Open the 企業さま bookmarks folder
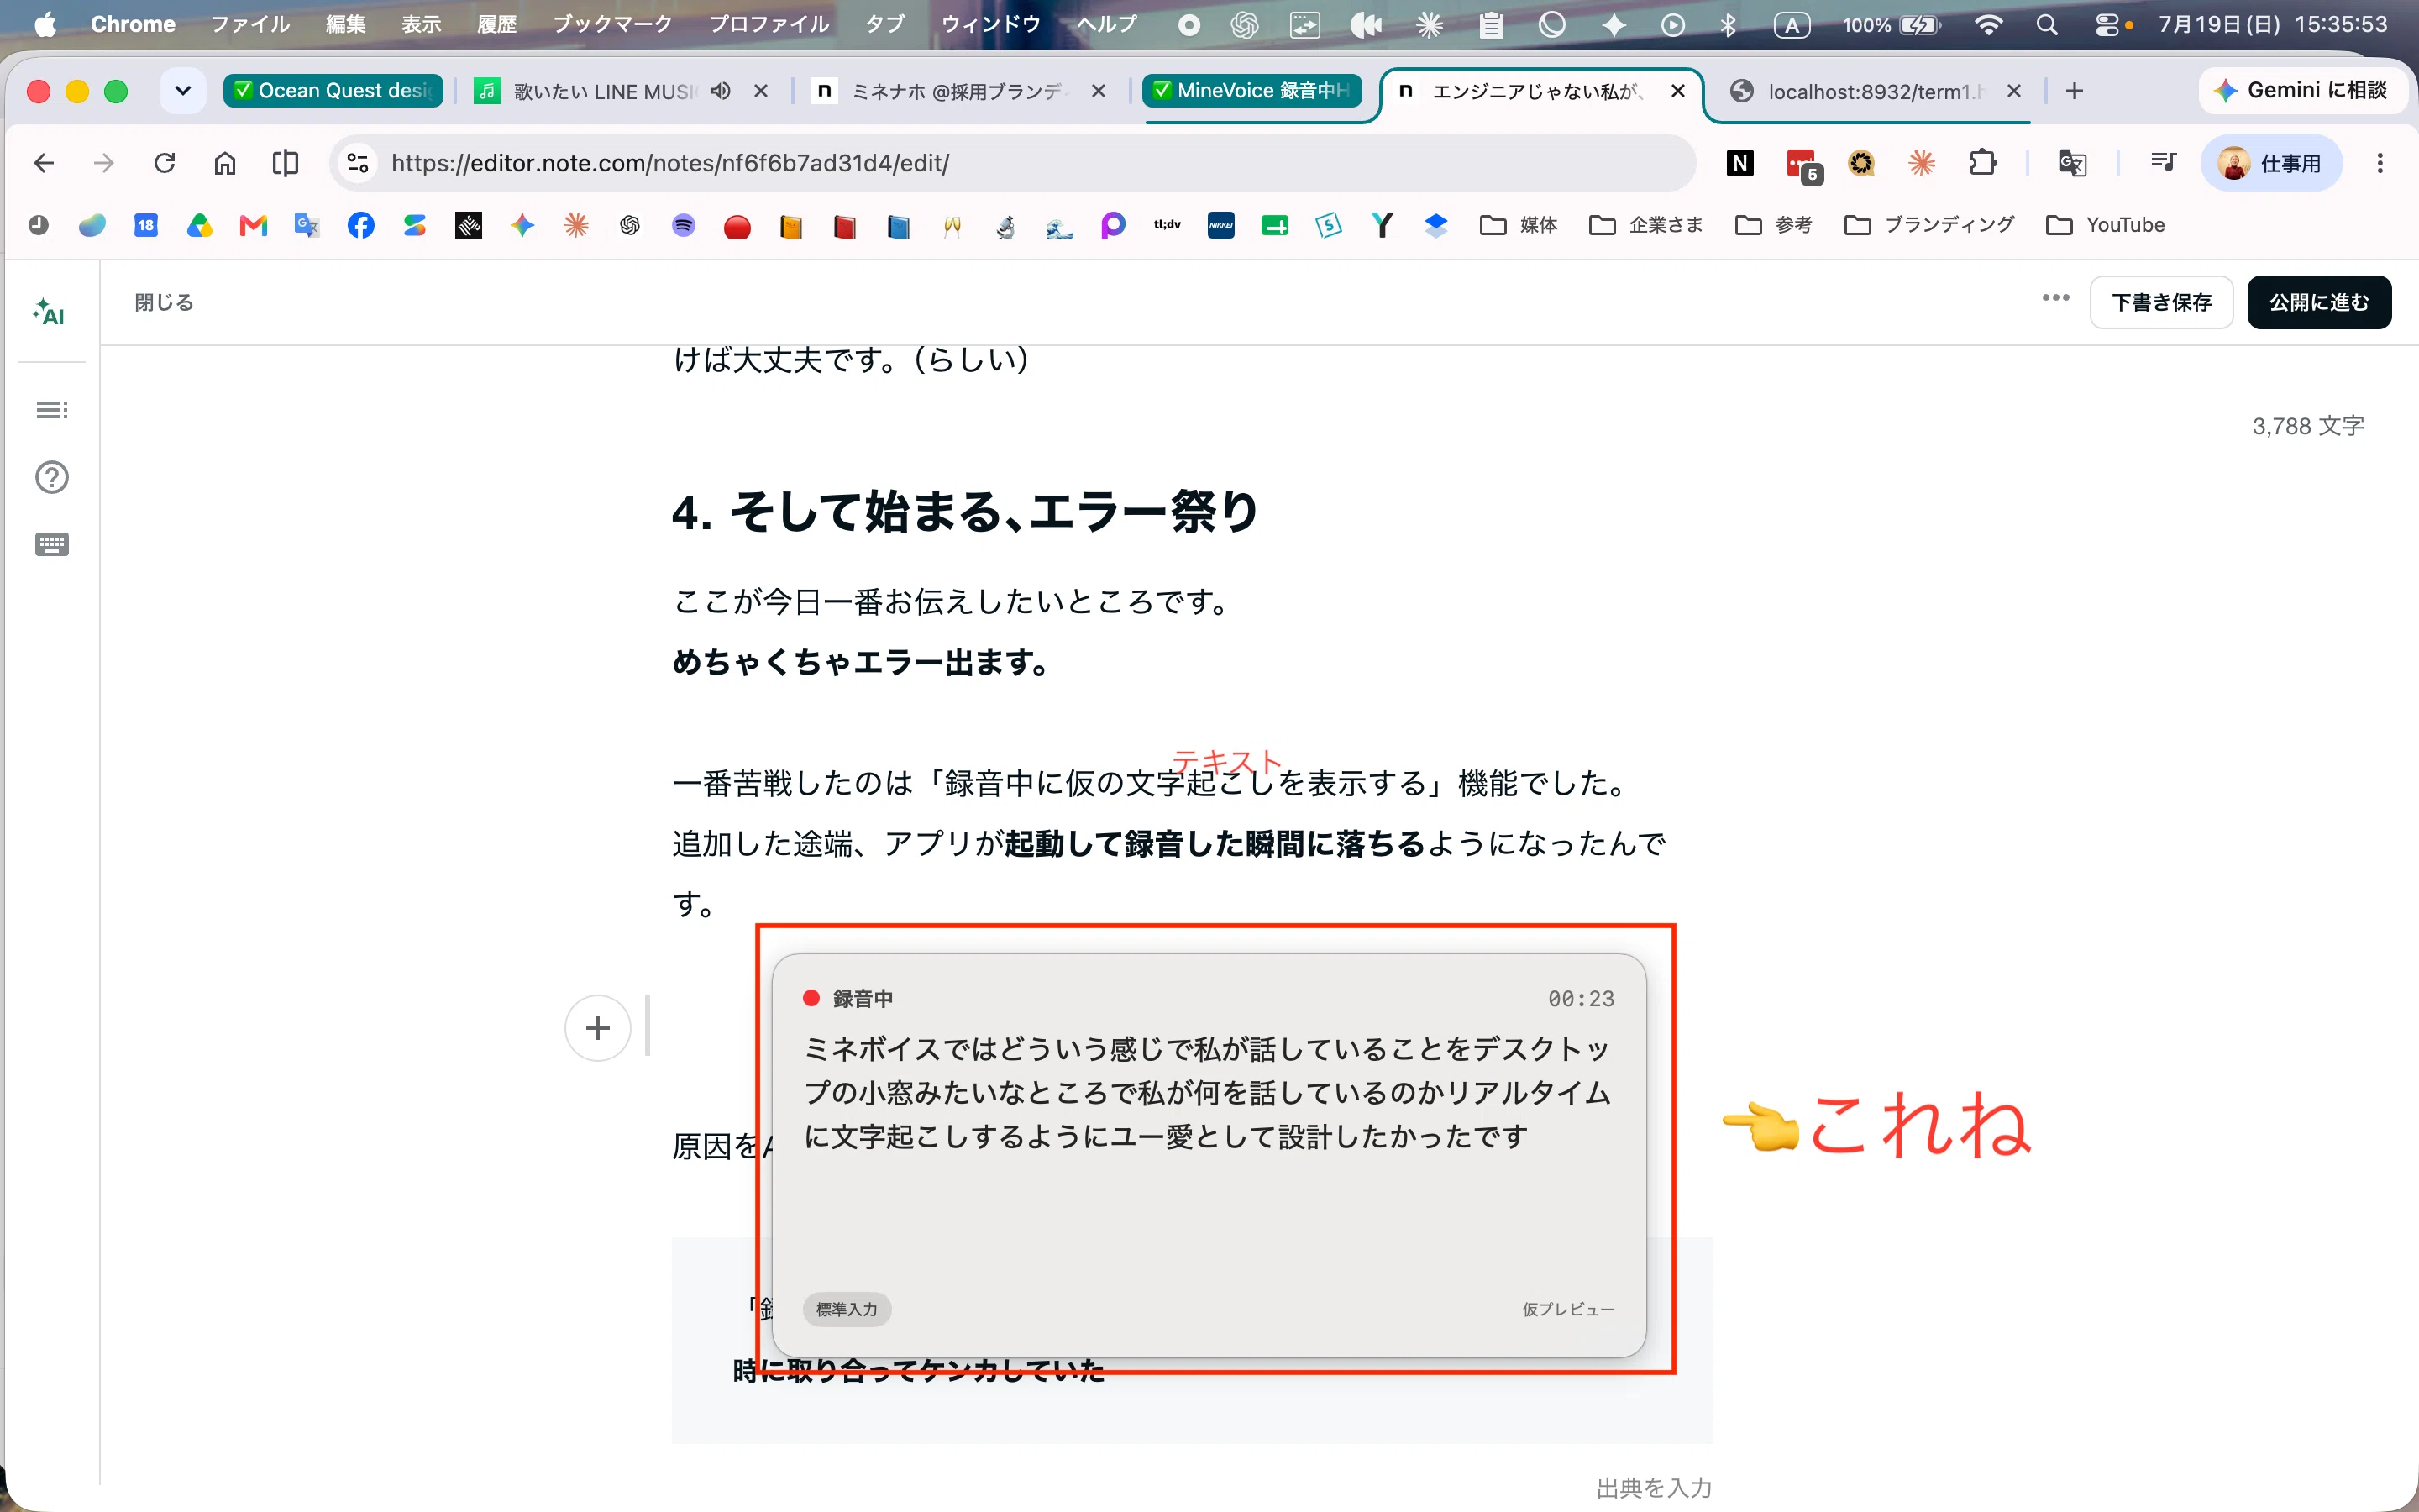The height and width of the screenshot is (1512, 2419). pos(1645,225)
